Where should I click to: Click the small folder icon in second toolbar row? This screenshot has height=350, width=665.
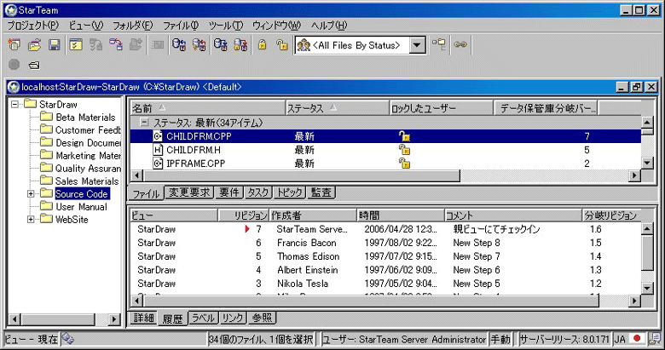34,65
